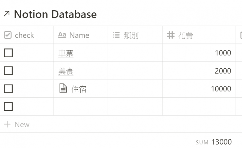242x148 pixels.
Task: Open the 類別 column header options
Action: (135, 35)
